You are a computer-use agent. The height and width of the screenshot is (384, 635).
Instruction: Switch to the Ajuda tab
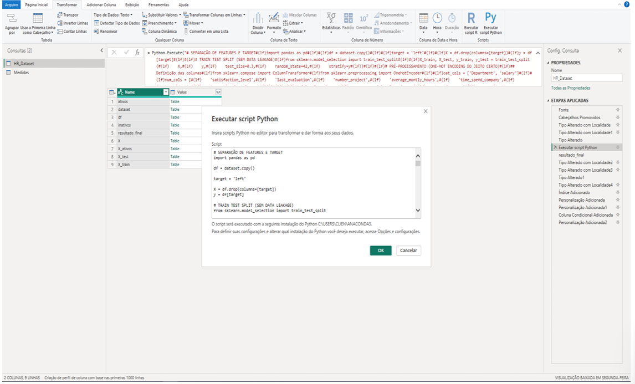[183, 5]
